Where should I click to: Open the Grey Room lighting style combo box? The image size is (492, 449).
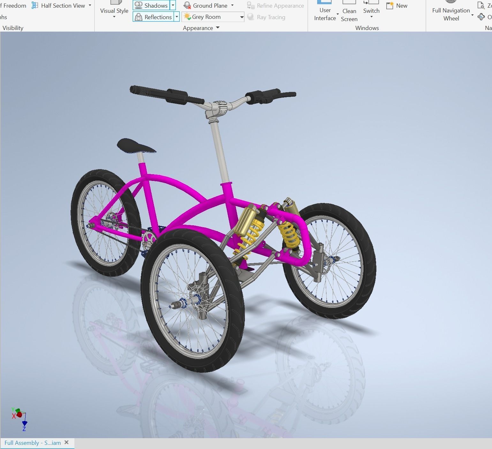coord(213,17)
